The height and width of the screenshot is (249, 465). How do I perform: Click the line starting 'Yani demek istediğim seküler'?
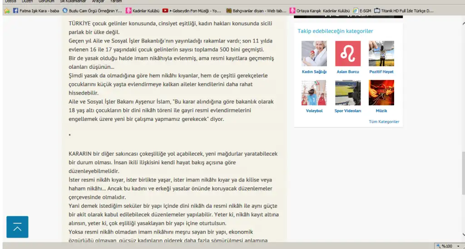coord(173,206)
